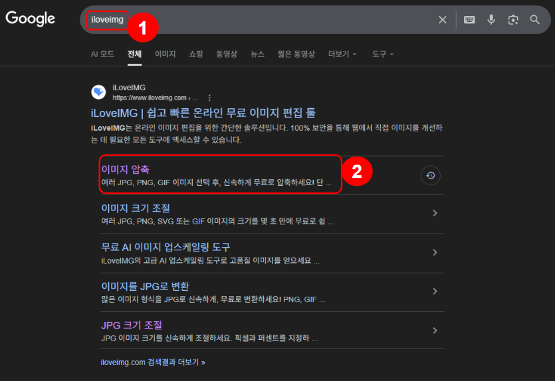Image resolution: width=555 pixels, height=381 pixels.
Task: Open the 뉴스 tab
Action: point(257,54)
